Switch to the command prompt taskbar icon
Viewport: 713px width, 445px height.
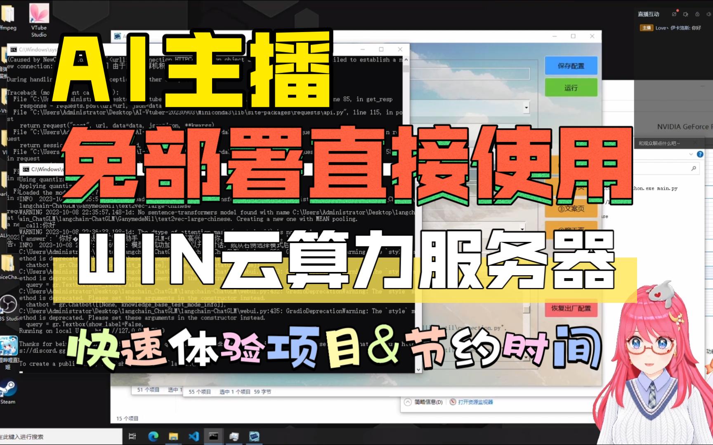214,436
